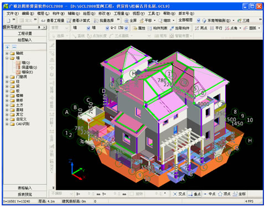Toggle the 中点 midpoint snap

point(210,194)
